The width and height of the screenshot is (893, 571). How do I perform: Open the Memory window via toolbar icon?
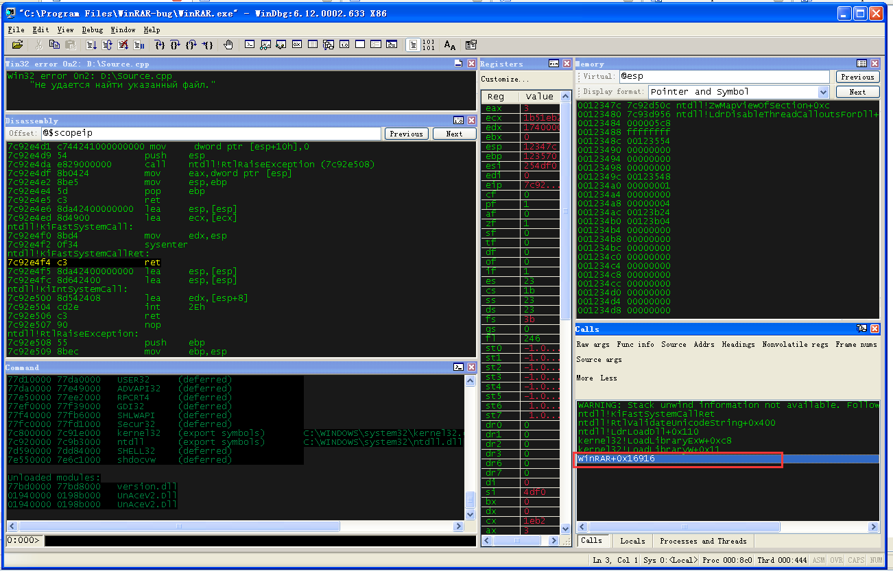tap(313, 45)
